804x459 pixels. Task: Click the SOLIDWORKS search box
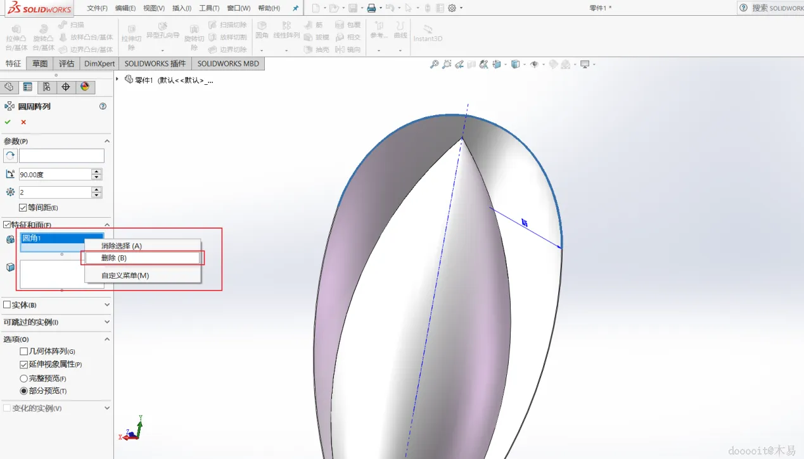pyautogui.click(x=771, y=8)
